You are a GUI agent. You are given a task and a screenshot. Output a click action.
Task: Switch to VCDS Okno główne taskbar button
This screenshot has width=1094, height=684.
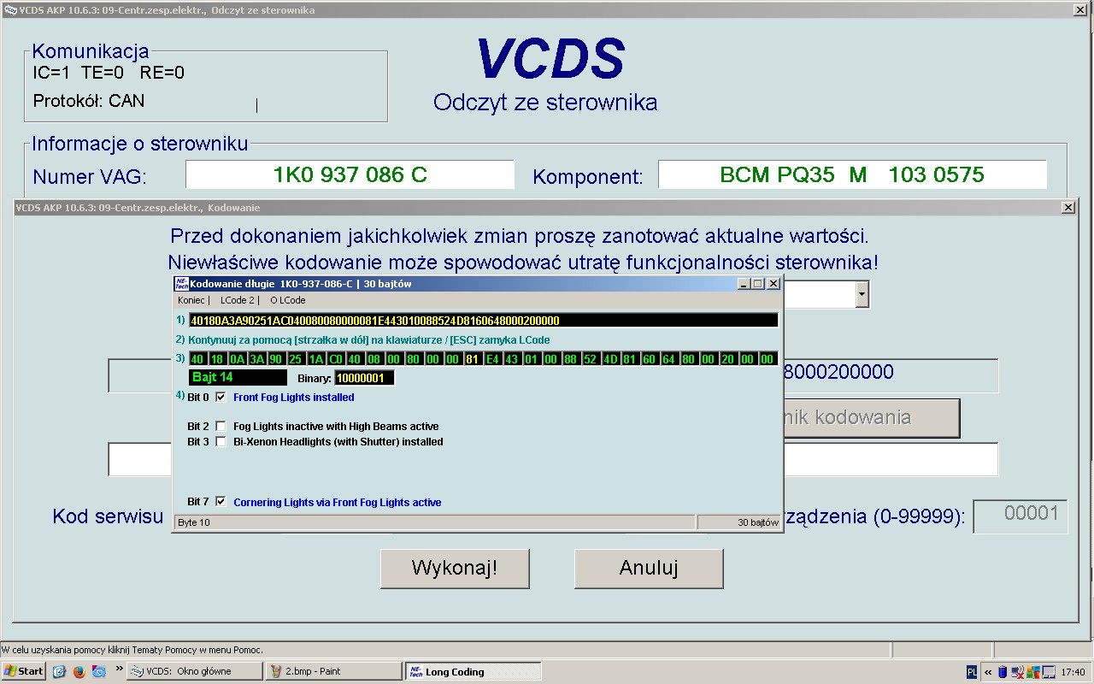[x=195, y=671]
